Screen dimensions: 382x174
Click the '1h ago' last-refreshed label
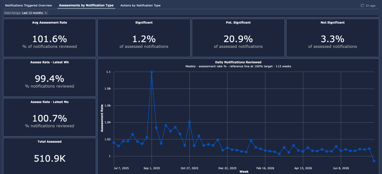click(x=370, y=5)
